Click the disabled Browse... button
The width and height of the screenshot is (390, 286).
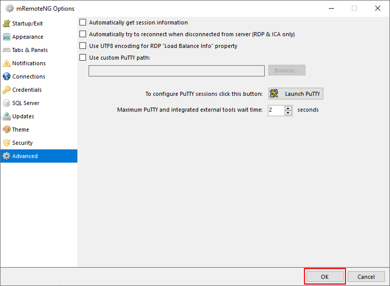[x=287, y=70]
